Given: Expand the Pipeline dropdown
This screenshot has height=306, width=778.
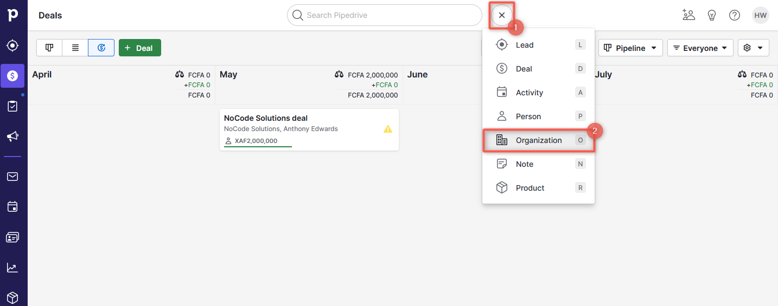Looking at the screenshot, I should [x=630, y=48].
